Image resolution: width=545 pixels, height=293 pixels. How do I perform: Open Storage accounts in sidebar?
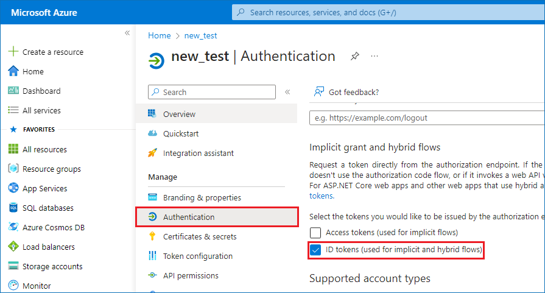(x=52, y=266)
